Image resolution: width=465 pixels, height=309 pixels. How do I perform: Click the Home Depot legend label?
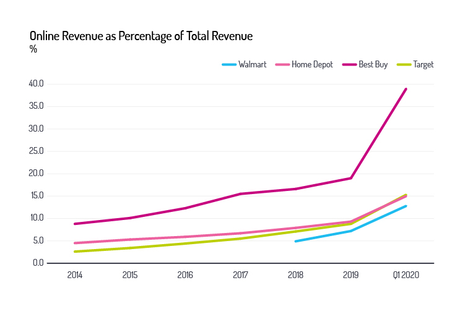312,64
